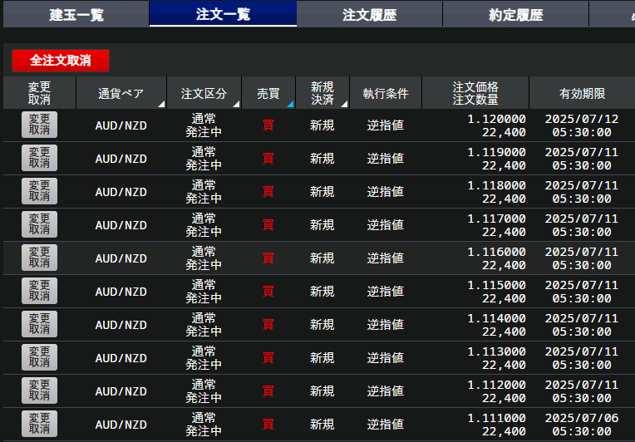
Task: Select order price 1.115000 cell
Action: point(496,285)
